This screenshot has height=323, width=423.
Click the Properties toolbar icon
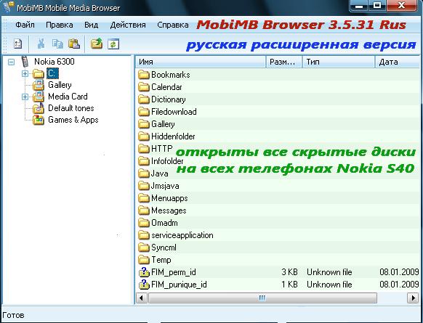pyautogui.click(x=17, y=44)
